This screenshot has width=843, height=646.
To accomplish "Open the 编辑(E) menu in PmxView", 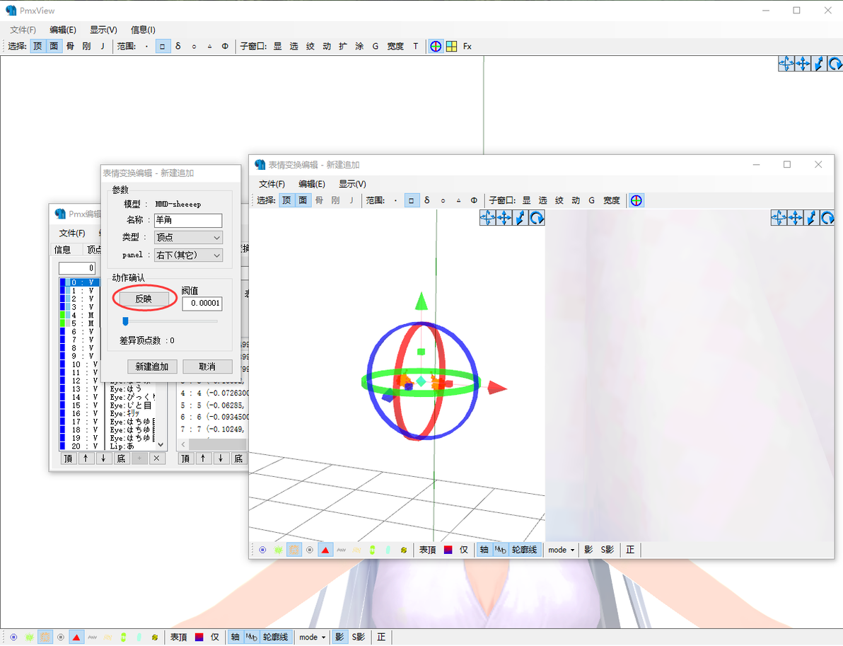I will [63, 30].
